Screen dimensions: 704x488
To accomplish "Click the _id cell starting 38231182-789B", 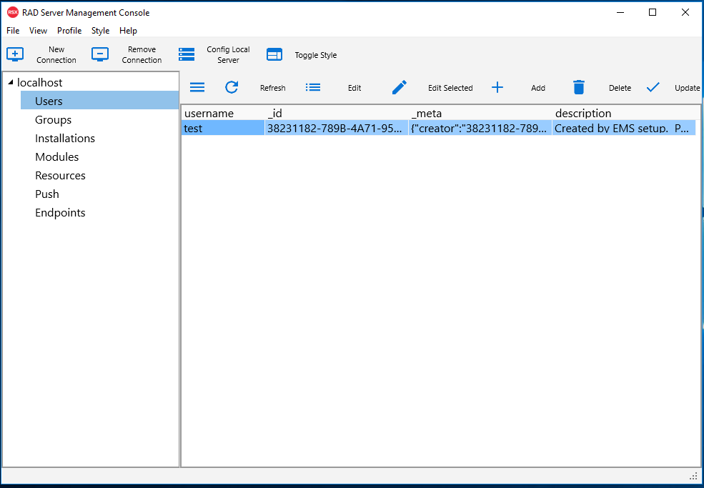I will (337, 128).
